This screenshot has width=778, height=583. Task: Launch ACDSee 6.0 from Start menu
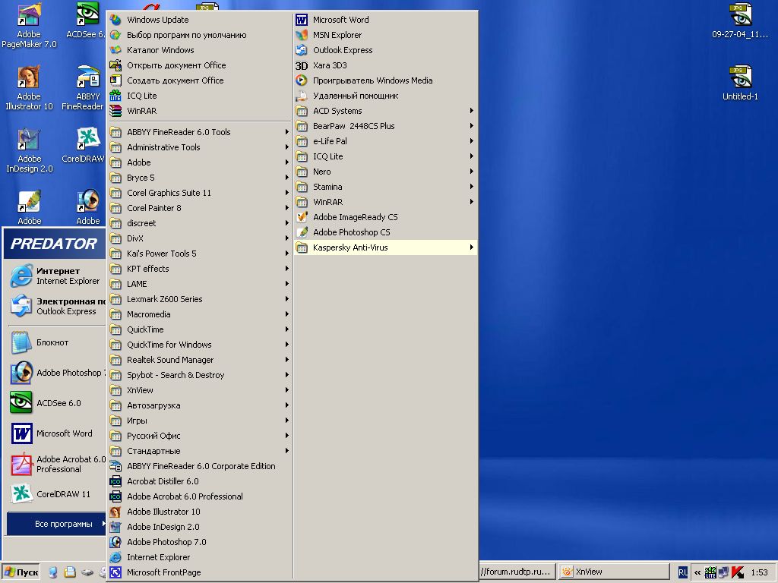pos(56,403)
